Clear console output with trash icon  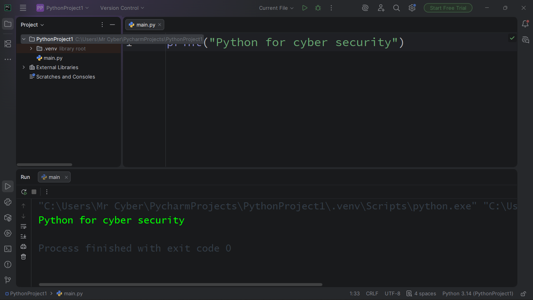point(23,257)
